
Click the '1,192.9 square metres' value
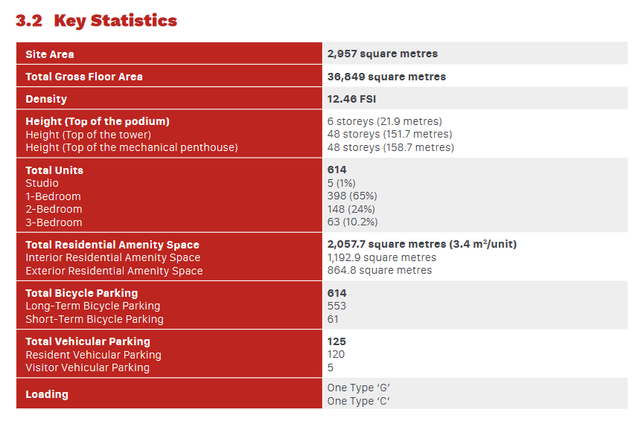381,257
